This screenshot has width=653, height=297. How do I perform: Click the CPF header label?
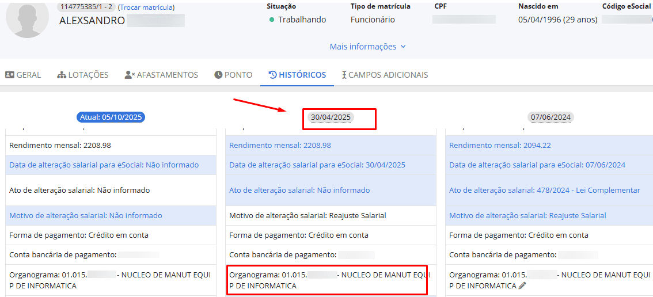[x=440, y=6]
